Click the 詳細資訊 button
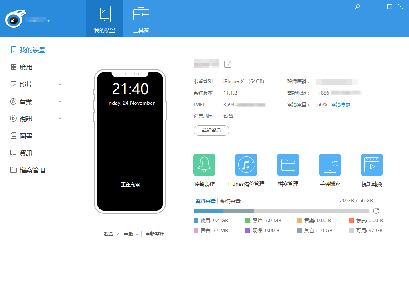The height and width of the screenshot is (288, 409). tap(211, 130)
